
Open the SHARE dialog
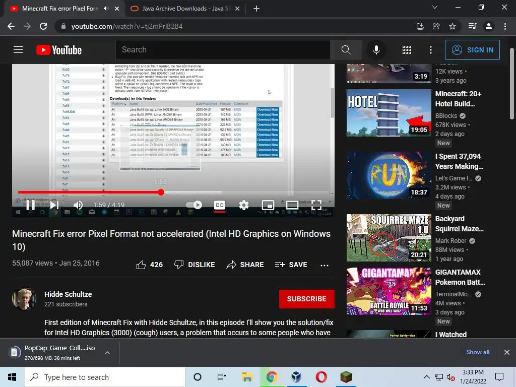click(245, 265)
